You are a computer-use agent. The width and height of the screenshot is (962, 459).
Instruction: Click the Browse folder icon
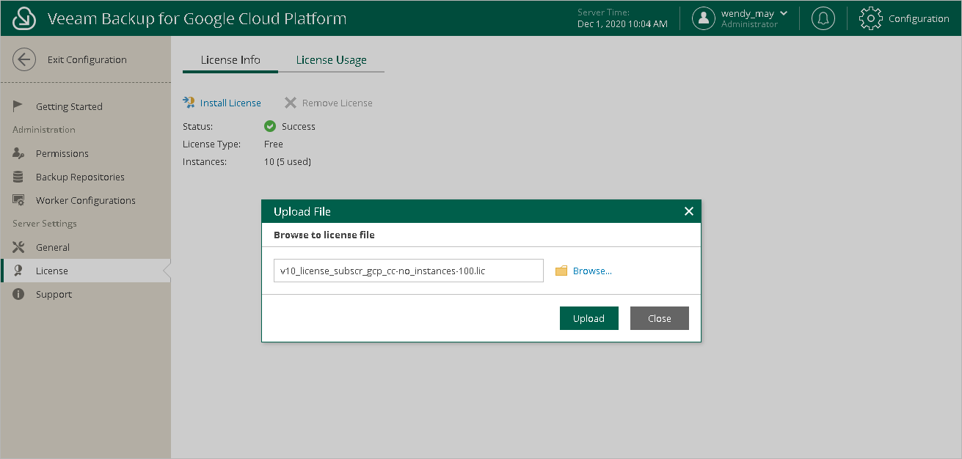561,271
